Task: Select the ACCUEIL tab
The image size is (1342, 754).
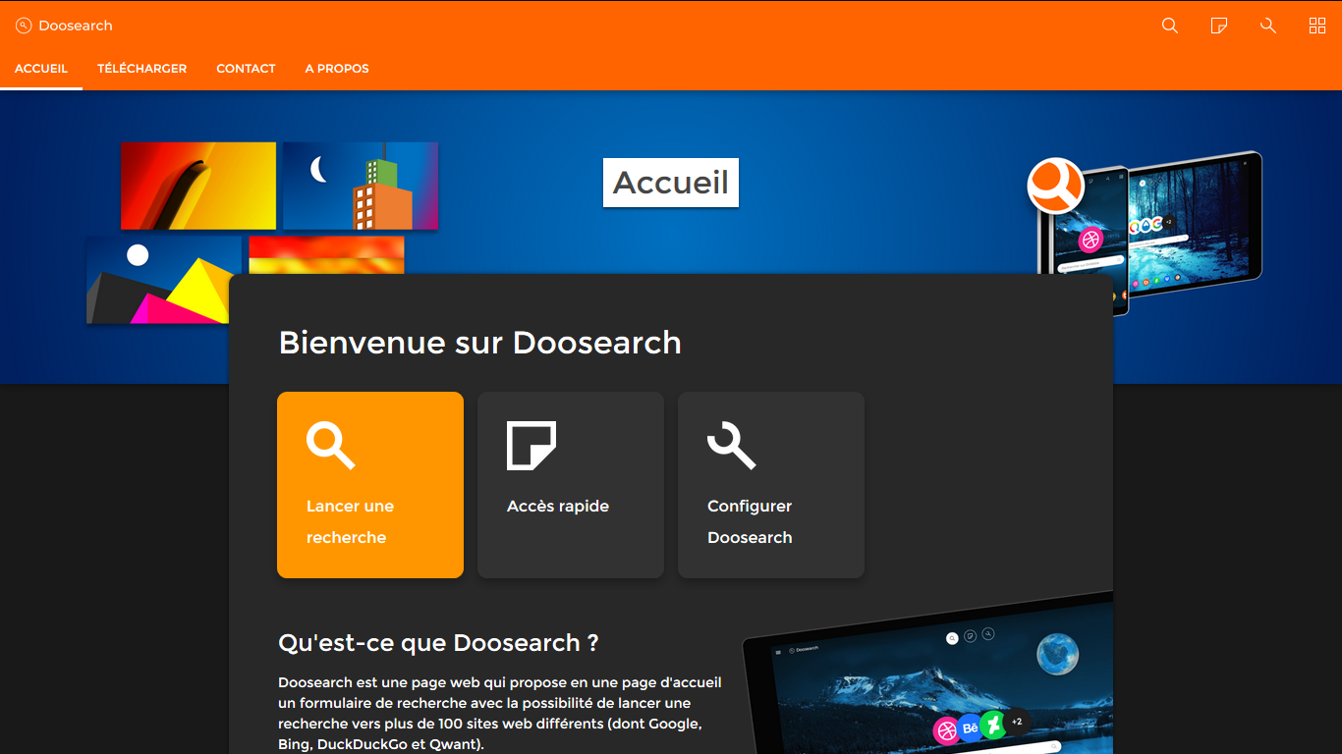Action: pos(41,69)
